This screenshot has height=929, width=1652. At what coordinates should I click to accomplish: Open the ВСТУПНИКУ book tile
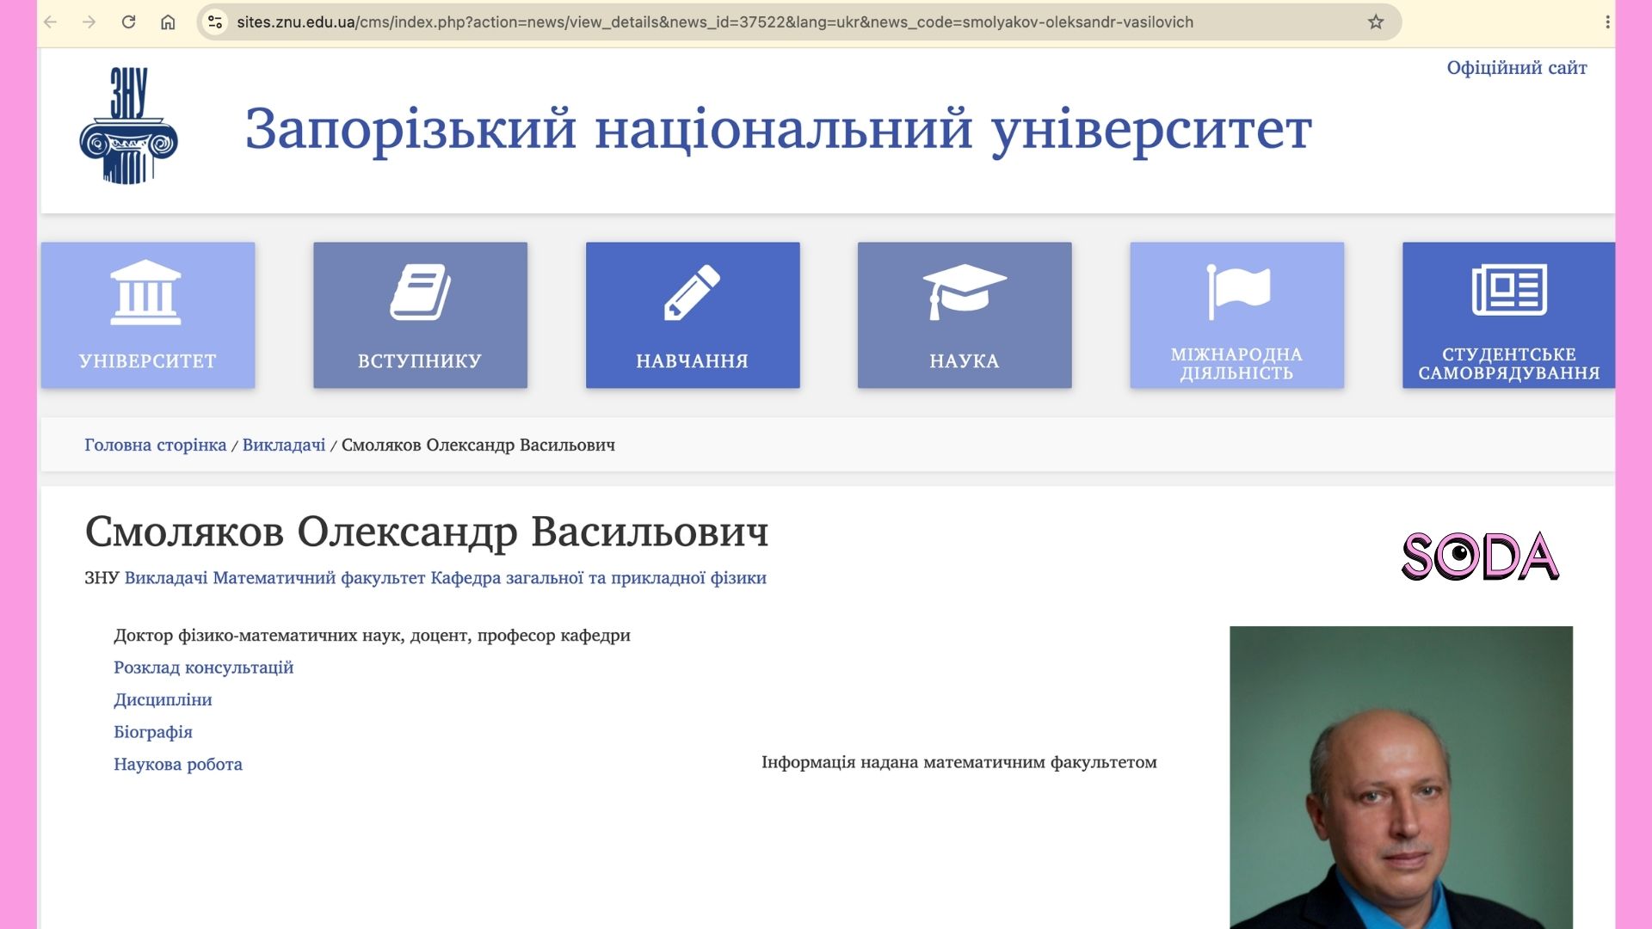point(420,315)
